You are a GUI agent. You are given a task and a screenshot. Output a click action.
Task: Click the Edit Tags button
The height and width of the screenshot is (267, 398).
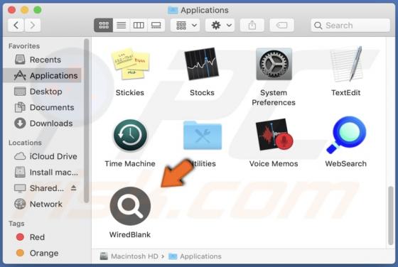[281, 25]
